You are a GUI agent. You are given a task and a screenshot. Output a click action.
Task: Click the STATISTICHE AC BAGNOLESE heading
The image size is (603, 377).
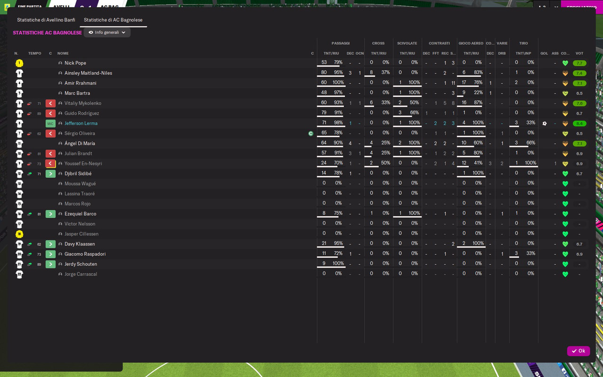tap(47, 33)
